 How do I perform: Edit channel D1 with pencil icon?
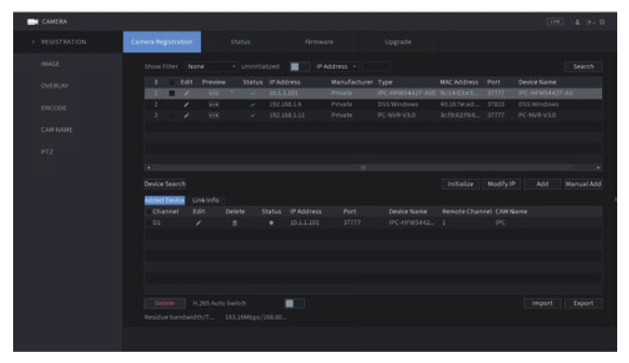pyautogui.click(x=196, y=223)
